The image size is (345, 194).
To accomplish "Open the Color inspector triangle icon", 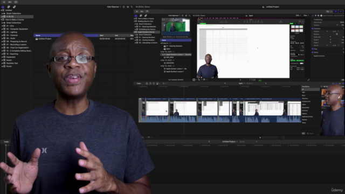I will pyautogui.click(x=316, y=16).
